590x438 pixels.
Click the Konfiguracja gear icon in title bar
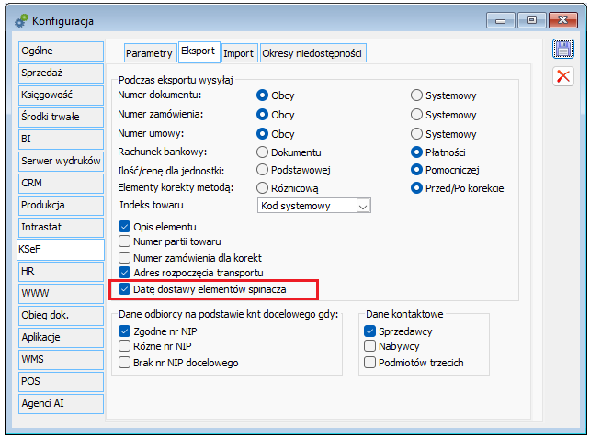[x=21, y=21]
